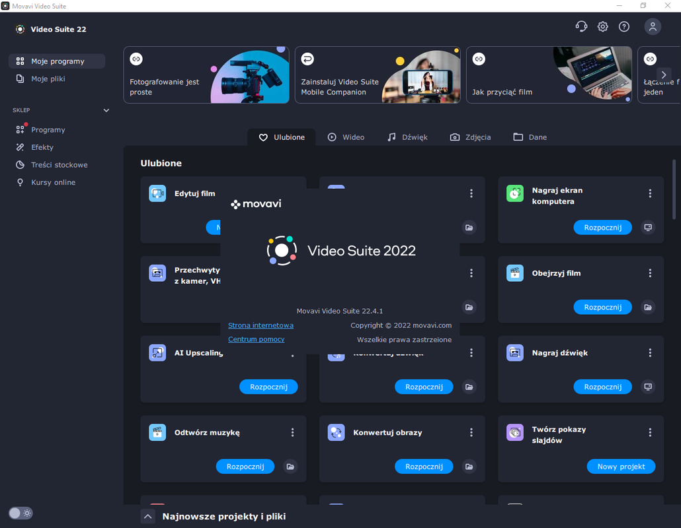Click the Obejrzyj film app icon
This screenshot has height=528, width=681.
click(x=514, y=273)
